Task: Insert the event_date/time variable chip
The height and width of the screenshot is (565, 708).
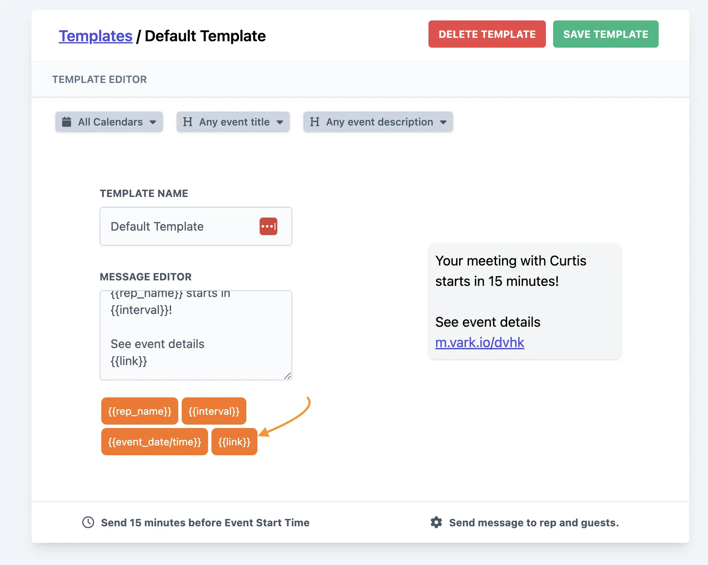Action: pos(154,442)
